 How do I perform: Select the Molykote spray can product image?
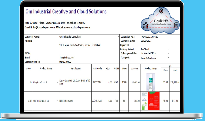coord(151,82)
